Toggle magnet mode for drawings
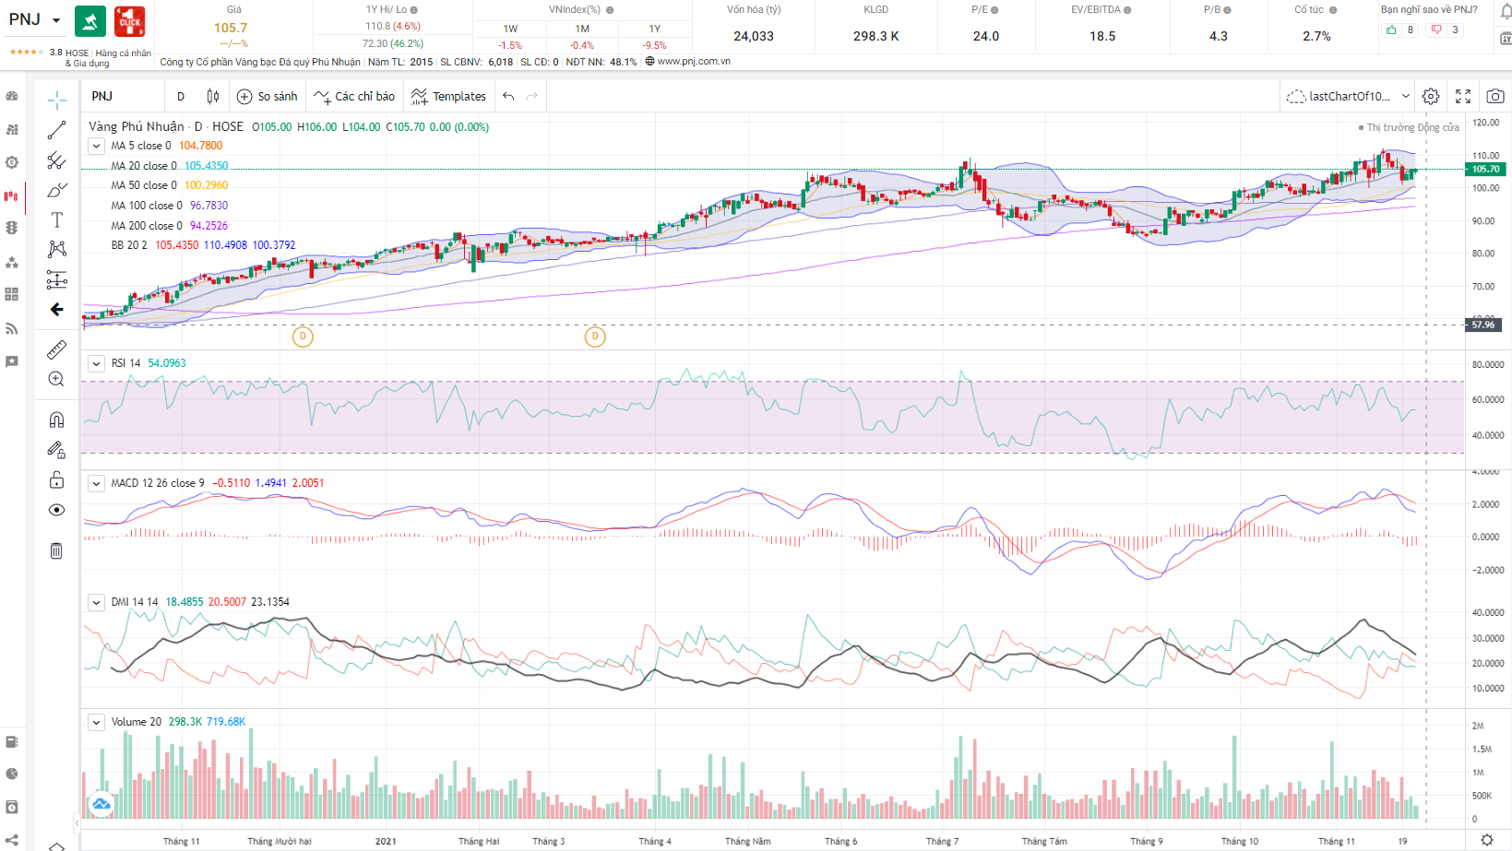Screen dimensions: 1512x851 point(56,420)
